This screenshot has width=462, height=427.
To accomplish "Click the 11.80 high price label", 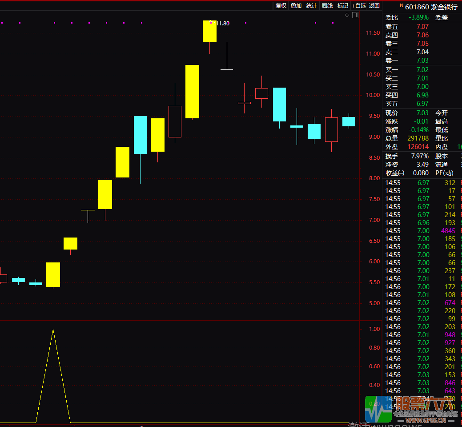I will (221, 24).
